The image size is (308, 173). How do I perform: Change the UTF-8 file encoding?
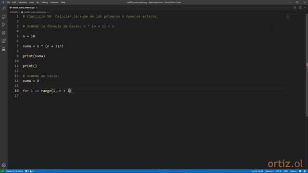[279, 171]
